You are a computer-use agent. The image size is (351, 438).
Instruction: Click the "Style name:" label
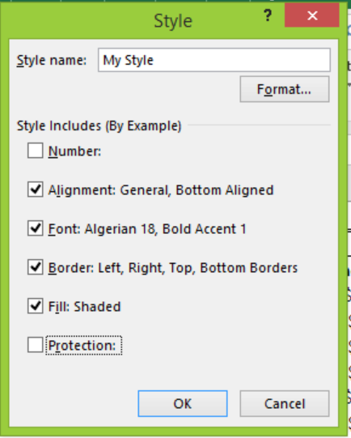tap(52, 61)
